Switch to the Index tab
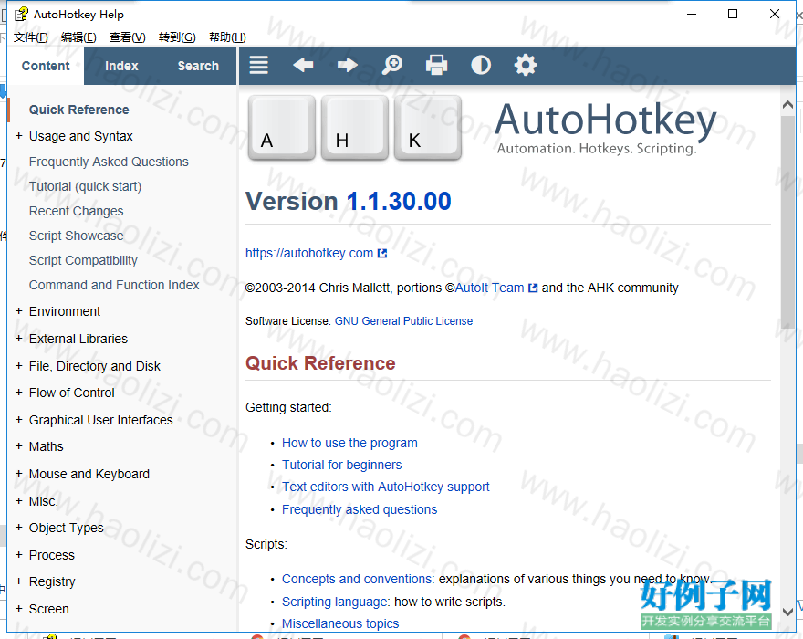This screenshot has width=803, height=639. click(x=121, y=66)
